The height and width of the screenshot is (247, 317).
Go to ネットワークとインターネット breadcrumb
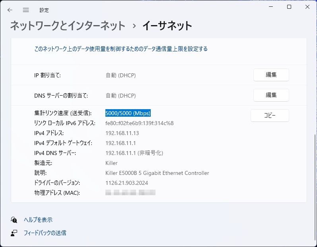tap(68, 26)
